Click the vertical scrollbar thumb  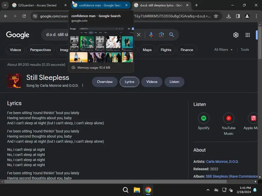[x=260, y=43]
